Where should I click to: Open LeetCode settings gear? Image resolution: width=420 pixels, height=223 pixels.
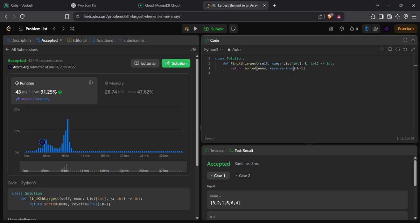(x=342, y=29)
